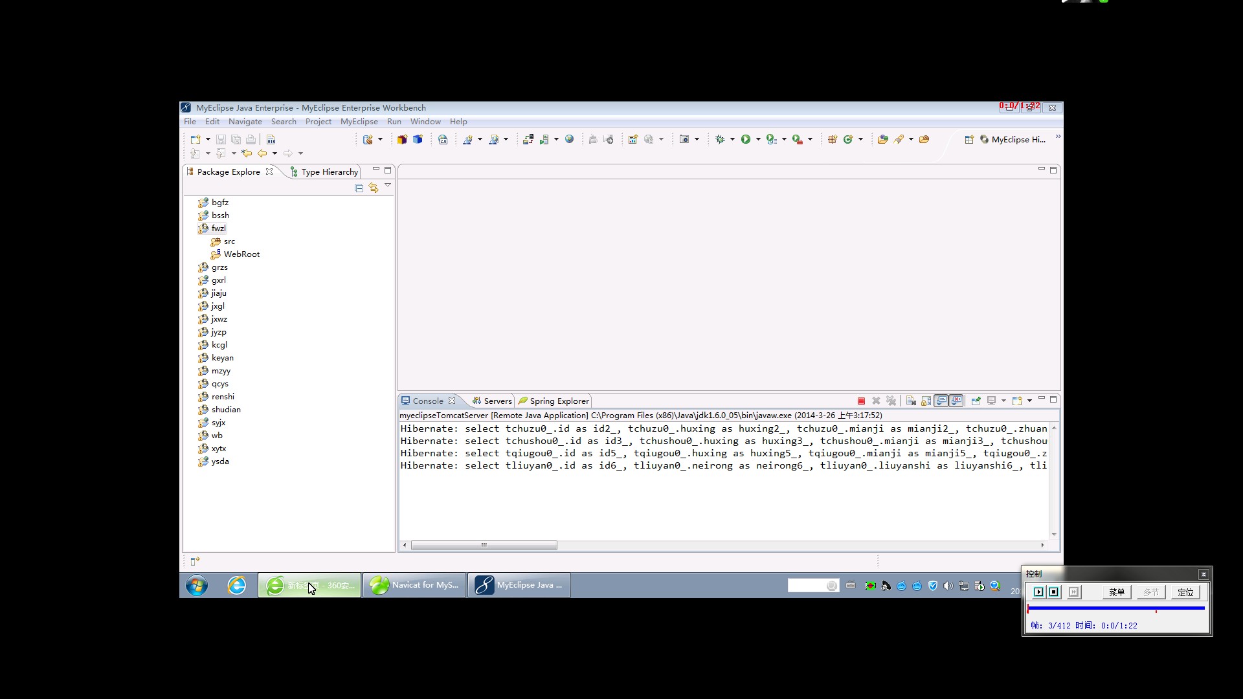This screenshot has width=1243, height=699.
Task: Open the Display Selected Console dropdown
Action: point(1003,401)
